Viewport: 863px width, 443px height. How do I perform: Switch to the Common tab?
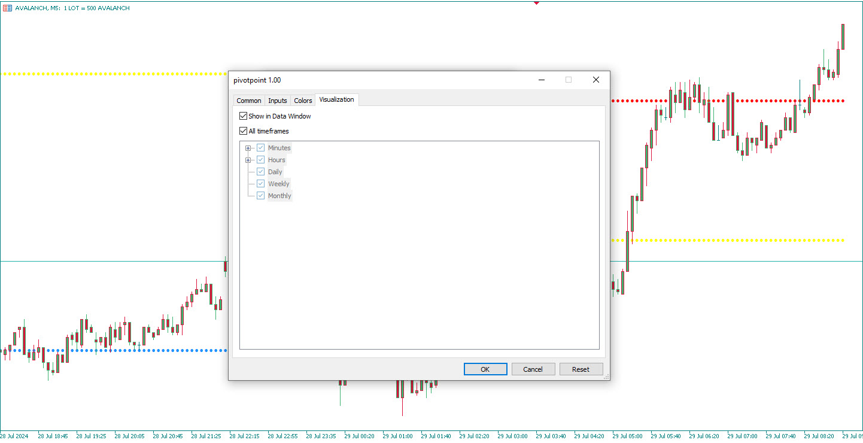pos(248,101)
